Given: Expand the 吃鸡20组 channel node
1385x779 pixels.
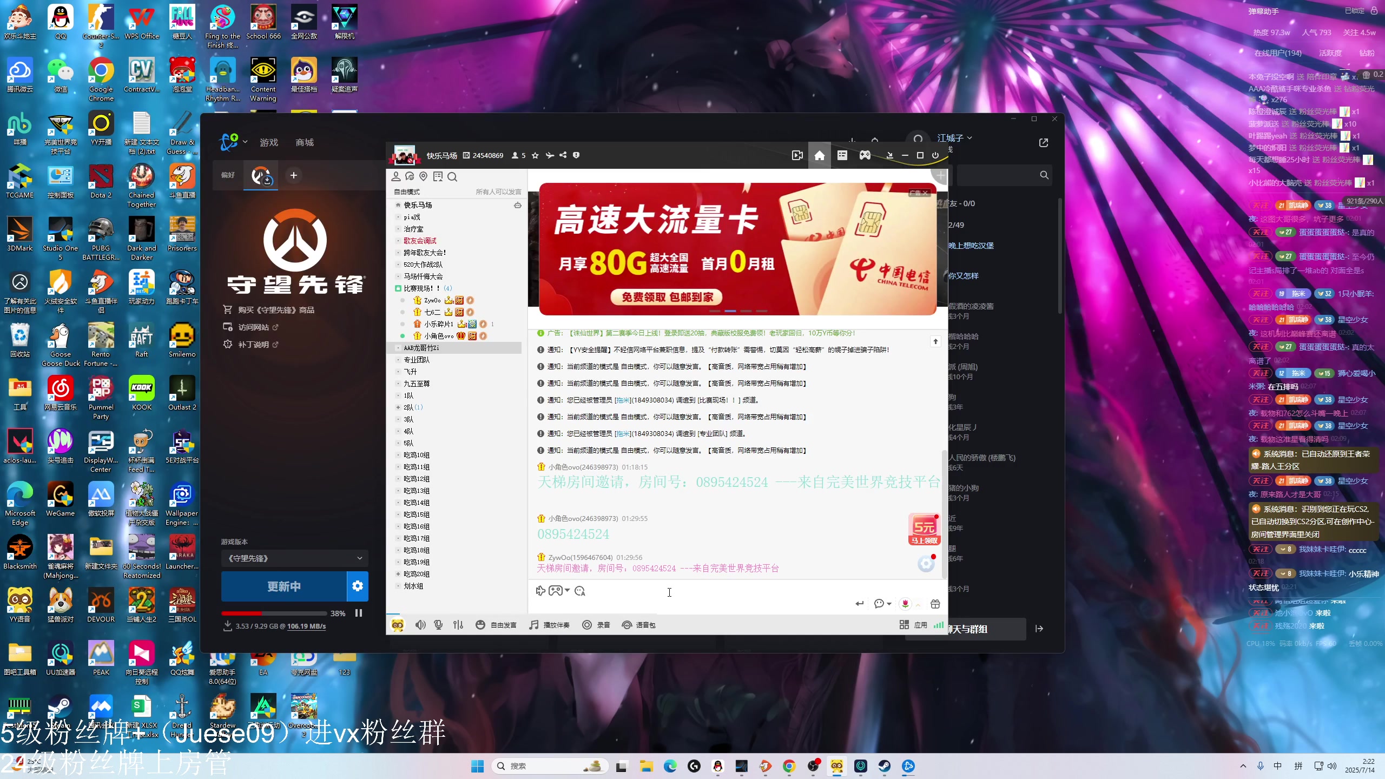Looking at the screenshot, I should (398, 574).
